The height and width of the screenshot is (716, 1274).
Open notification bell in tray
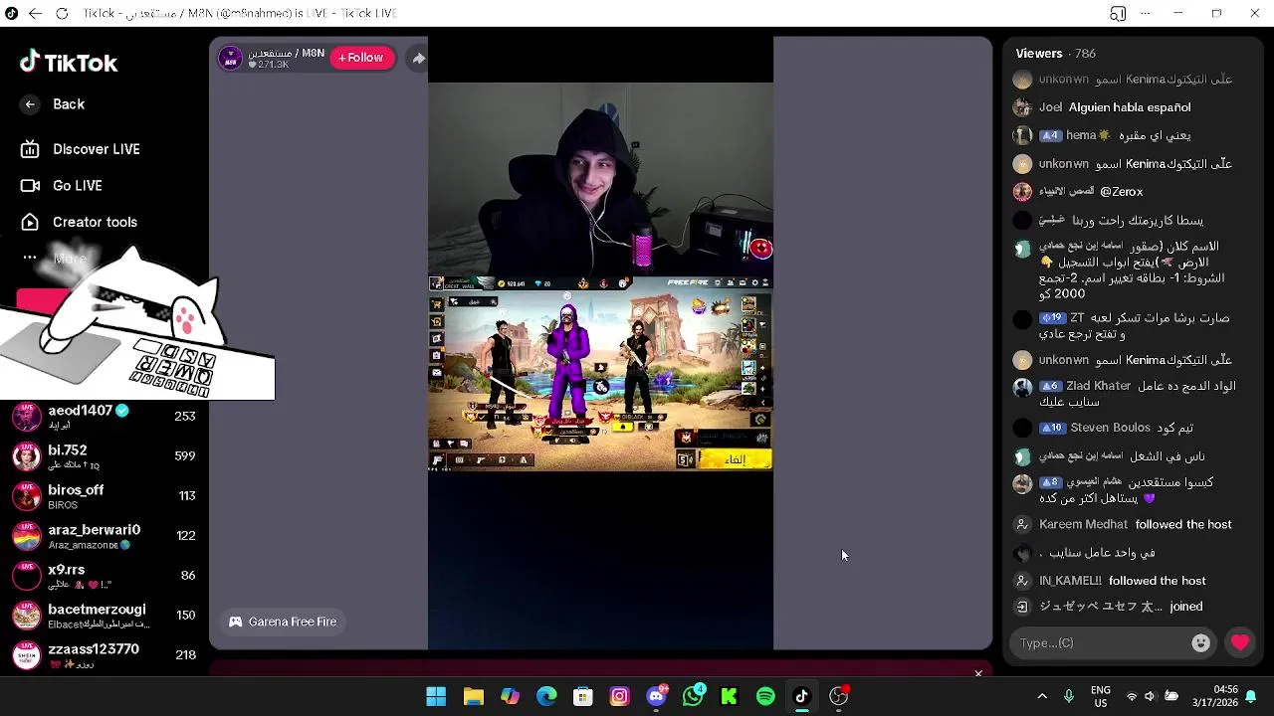click(x=1251, y=696)
